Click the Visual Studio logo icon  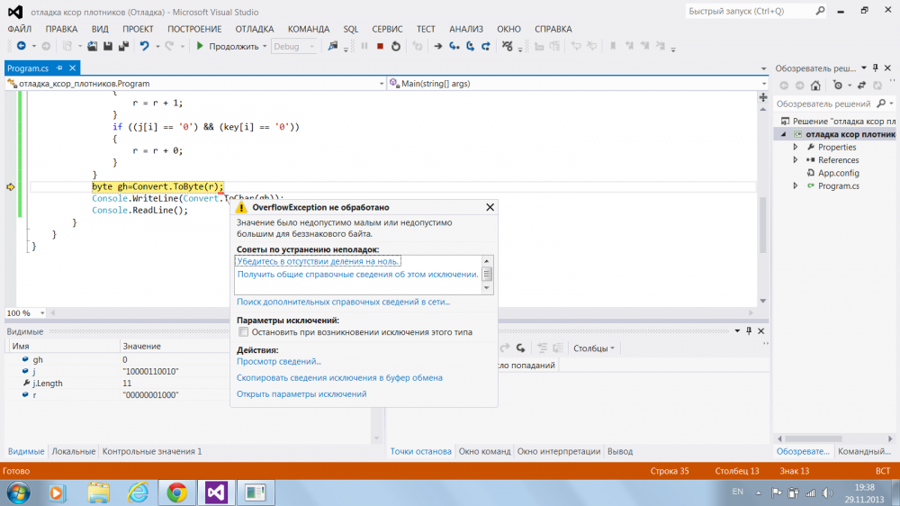pyautogui.click(x=15, y=12)
